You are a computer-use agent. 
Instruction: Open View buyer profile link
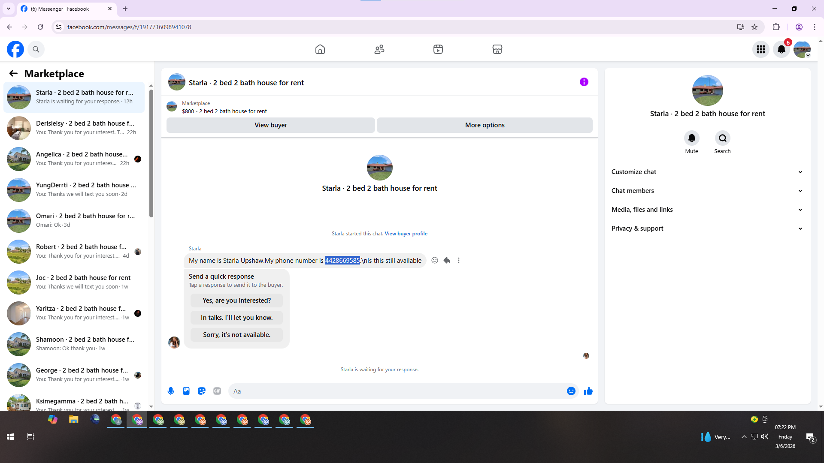pos(406,234)
